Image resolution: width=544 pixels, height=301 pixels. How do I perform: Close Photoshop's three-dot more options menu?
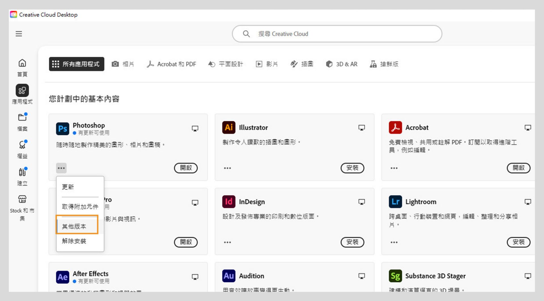pos(61,168)
